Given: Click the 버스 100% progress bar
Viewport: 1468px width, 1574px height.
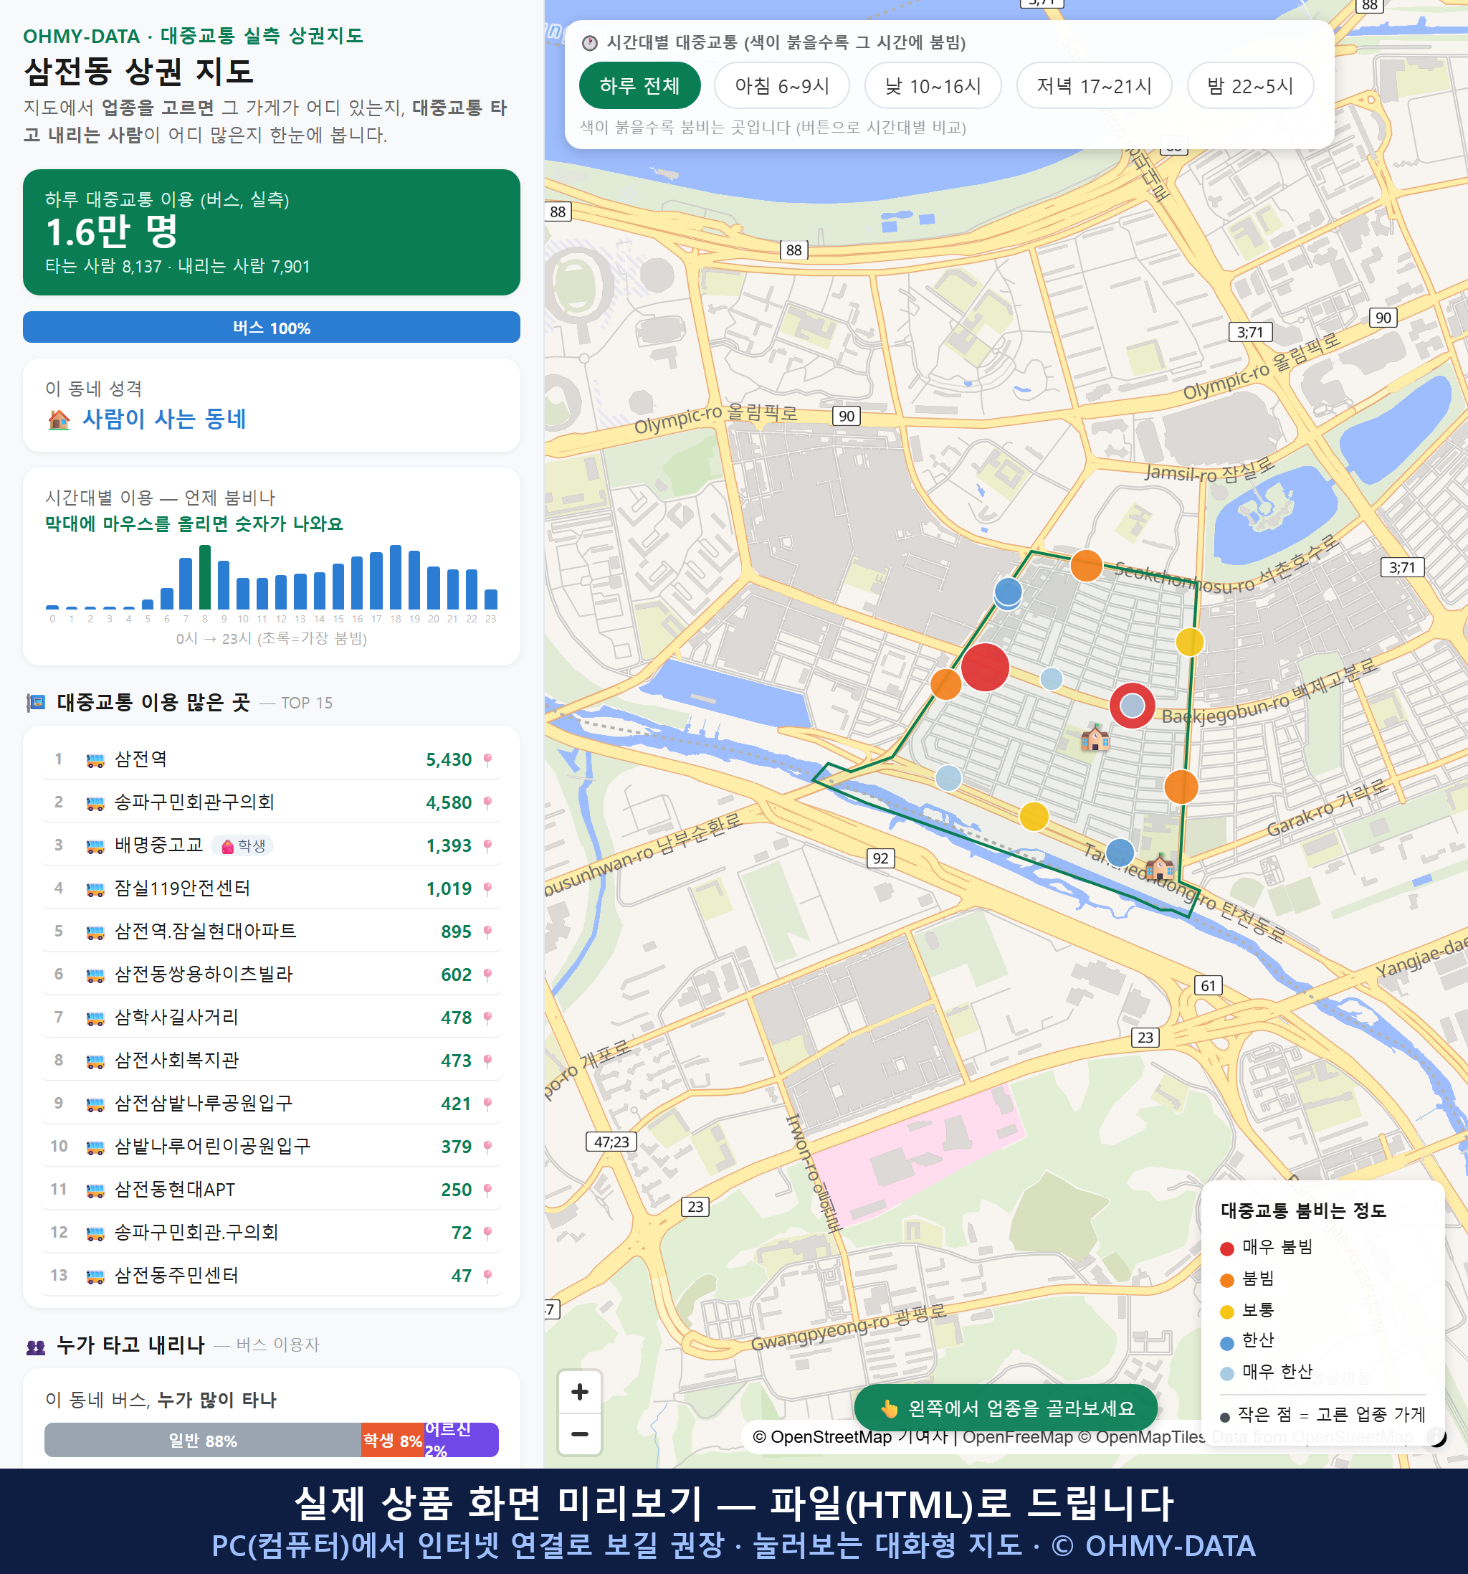Looking at the screenshot, I should tap(272, 327).
